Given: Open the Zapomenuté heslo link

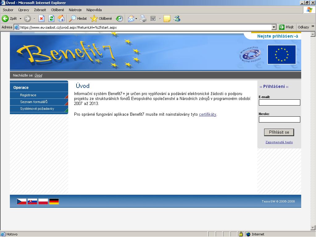Looking at the screenshot, I should pos(279,142).
